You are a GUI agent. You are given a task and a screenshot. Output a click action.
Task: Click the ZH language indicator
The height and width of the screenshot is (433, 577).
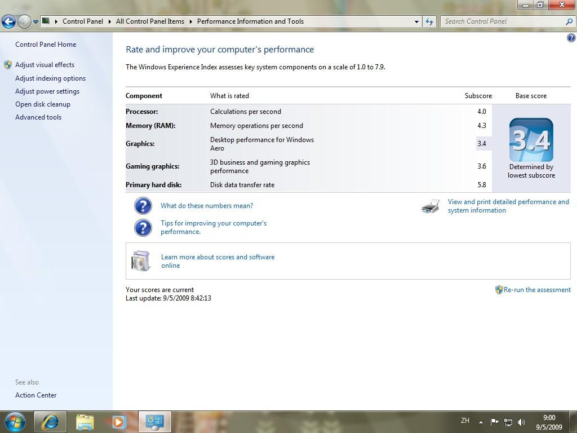coord(465,421)
